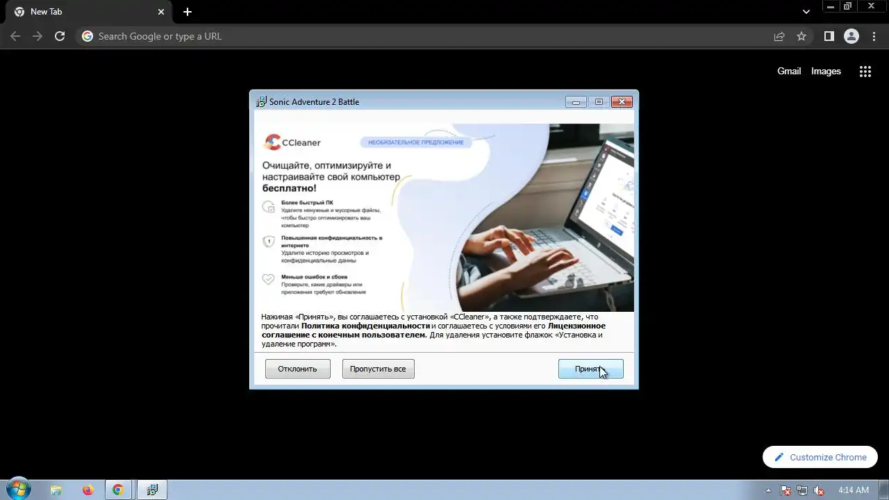Click the share page icon

coord(779,36)
